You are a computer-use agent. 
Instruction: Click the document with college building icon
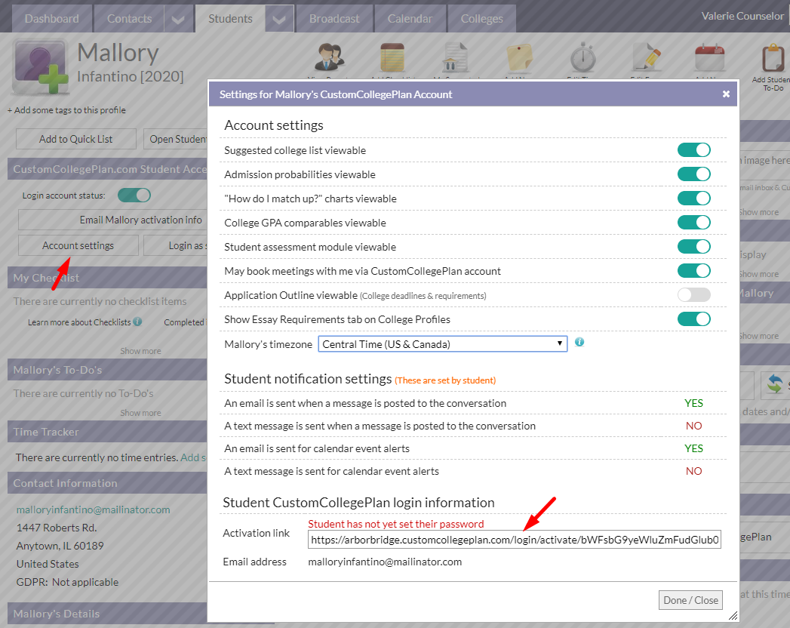(455, 57)
